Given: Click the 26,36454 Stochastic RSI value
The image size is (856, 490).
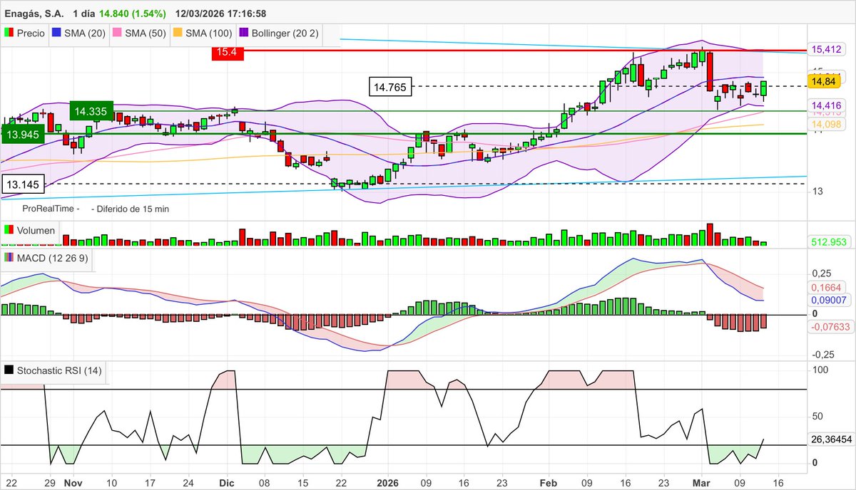Looking at the screenshot, I should [x=830, y=439].
